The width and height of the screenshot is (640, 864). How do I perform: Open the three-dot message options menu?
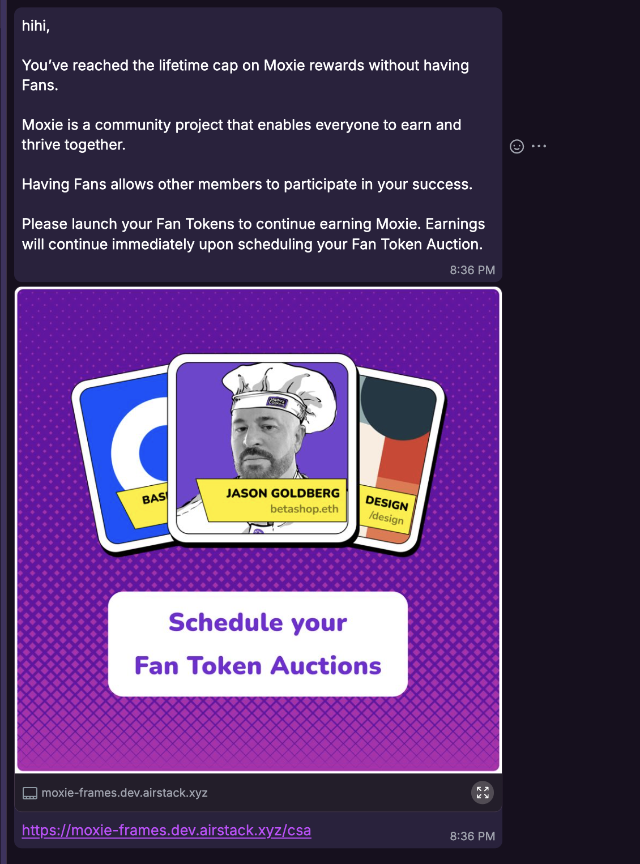(539, 146)
